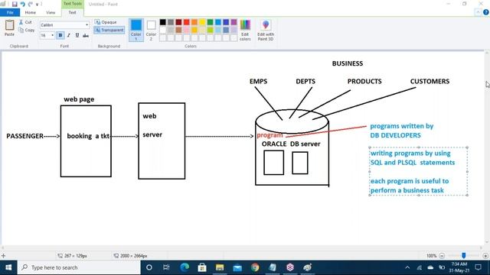Screen dimensions: 490x275
Task: Pick the green color swatch in top row
Action: pyautogui.click(x=210, y=22)
